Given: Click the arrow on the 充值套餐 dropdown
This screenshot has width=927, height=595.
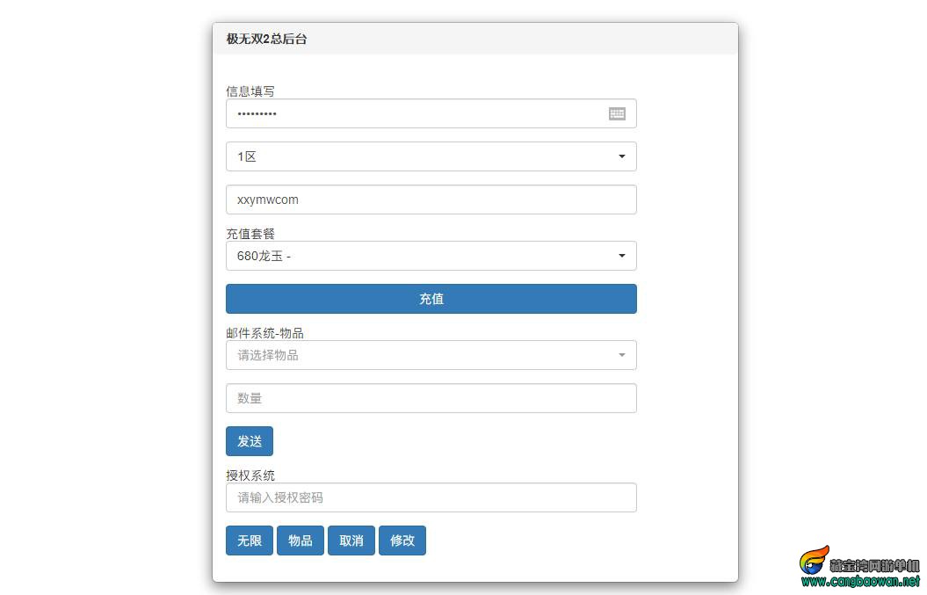Looking at the screenshot, I should click(x=622, y=256).
